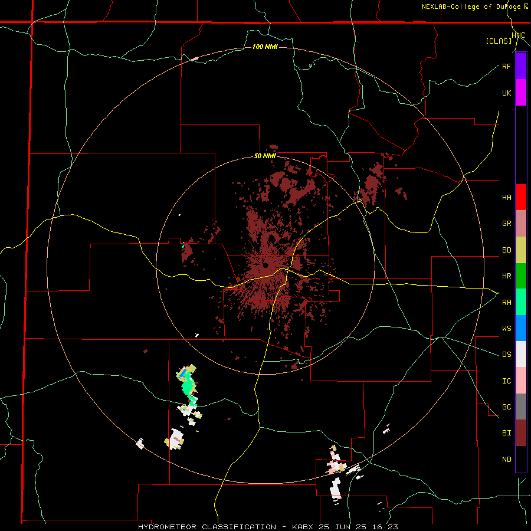Click the UK magenta legend swatch
The image size is (531, 531).
521,93
